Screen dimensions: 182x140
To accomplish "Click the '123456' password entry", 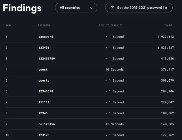I will click(44, 48).
